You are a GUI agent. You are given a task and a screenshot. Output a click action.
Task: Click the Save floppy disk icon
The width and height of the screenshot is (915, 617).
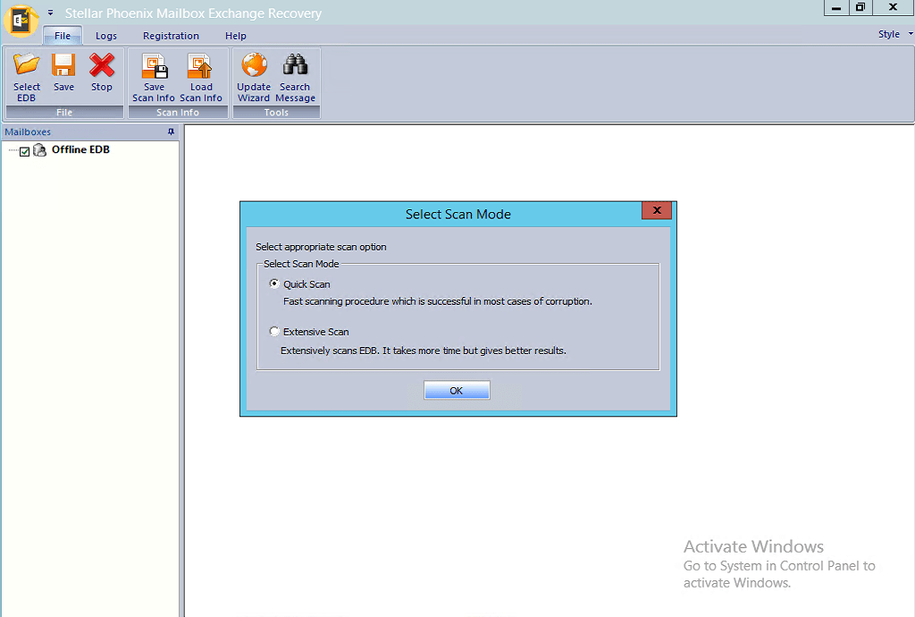click(63, 64)
